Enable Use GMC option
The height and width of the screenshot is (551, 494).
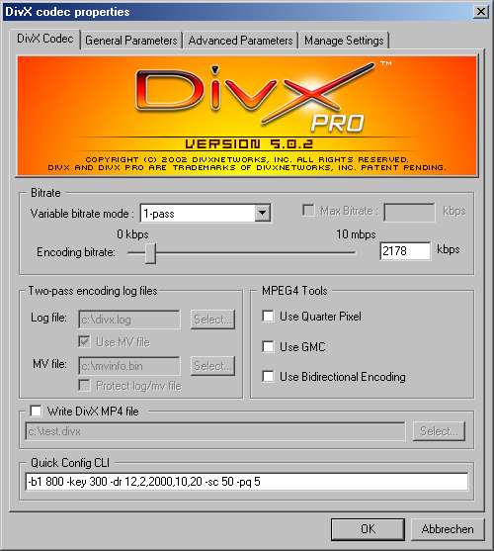(x=268, y=346)
